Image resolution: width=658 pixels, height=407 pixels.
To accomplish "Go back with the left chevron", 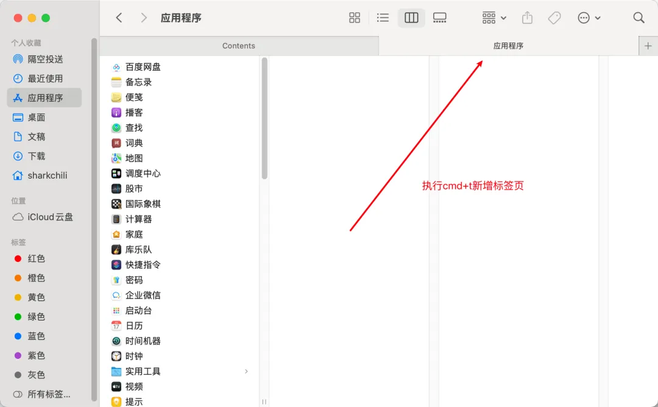I will [119, 18].
